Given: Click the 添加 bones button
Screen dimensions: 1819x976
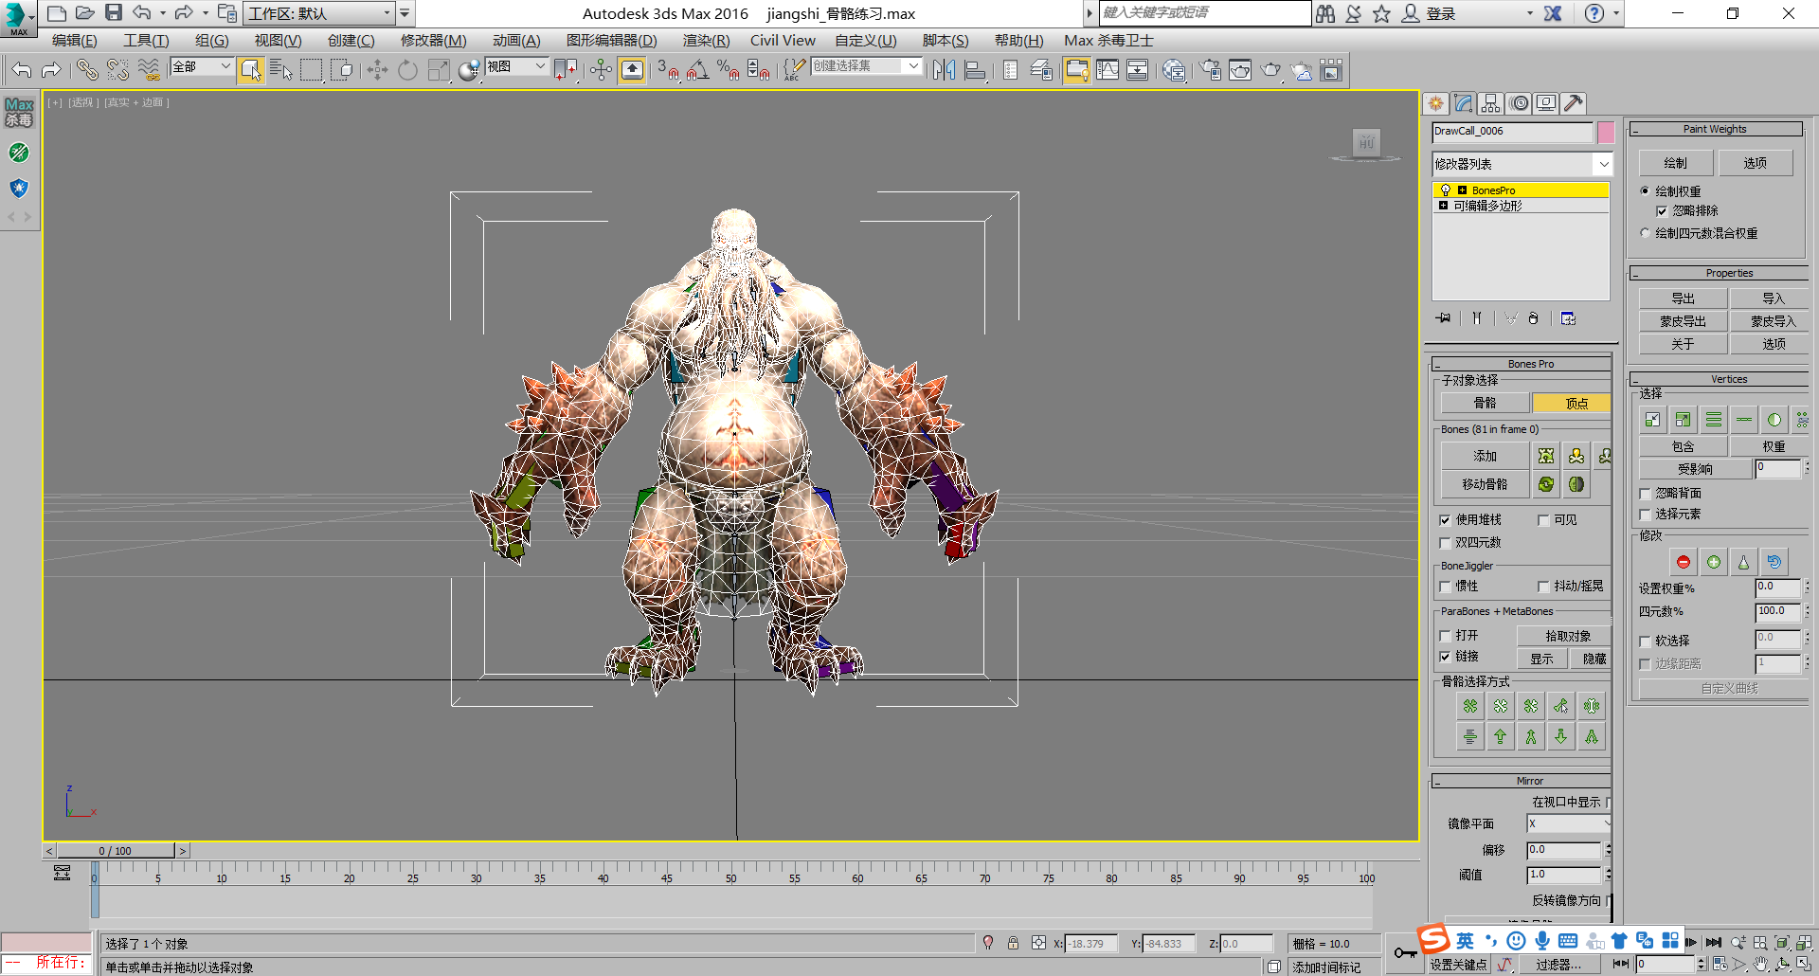Looking at the screenshot, I should tap(1485, 456).
